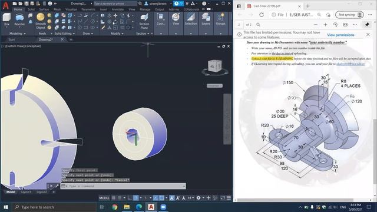
Task: Click the workspace switching gear icon
Action: [x=199, y=198]
